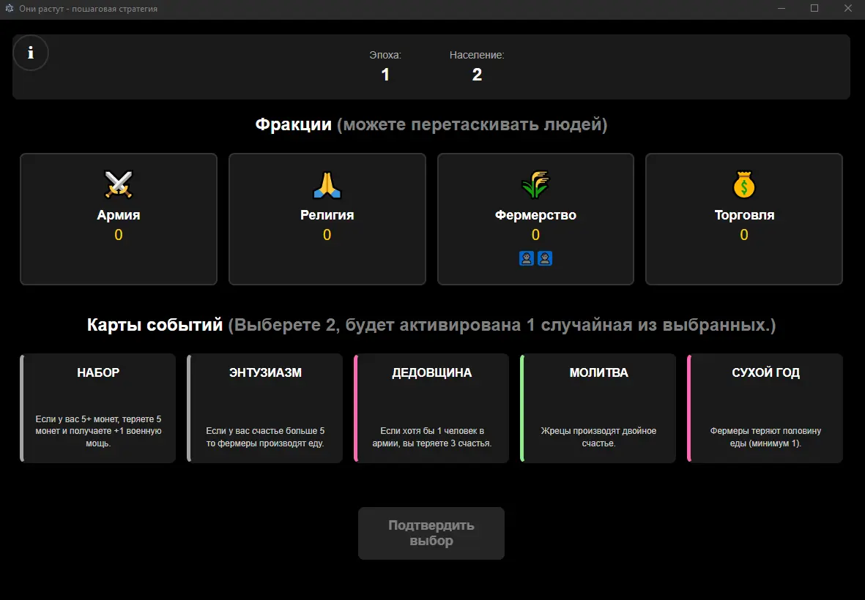Maximize the game window

coord(814,9)
